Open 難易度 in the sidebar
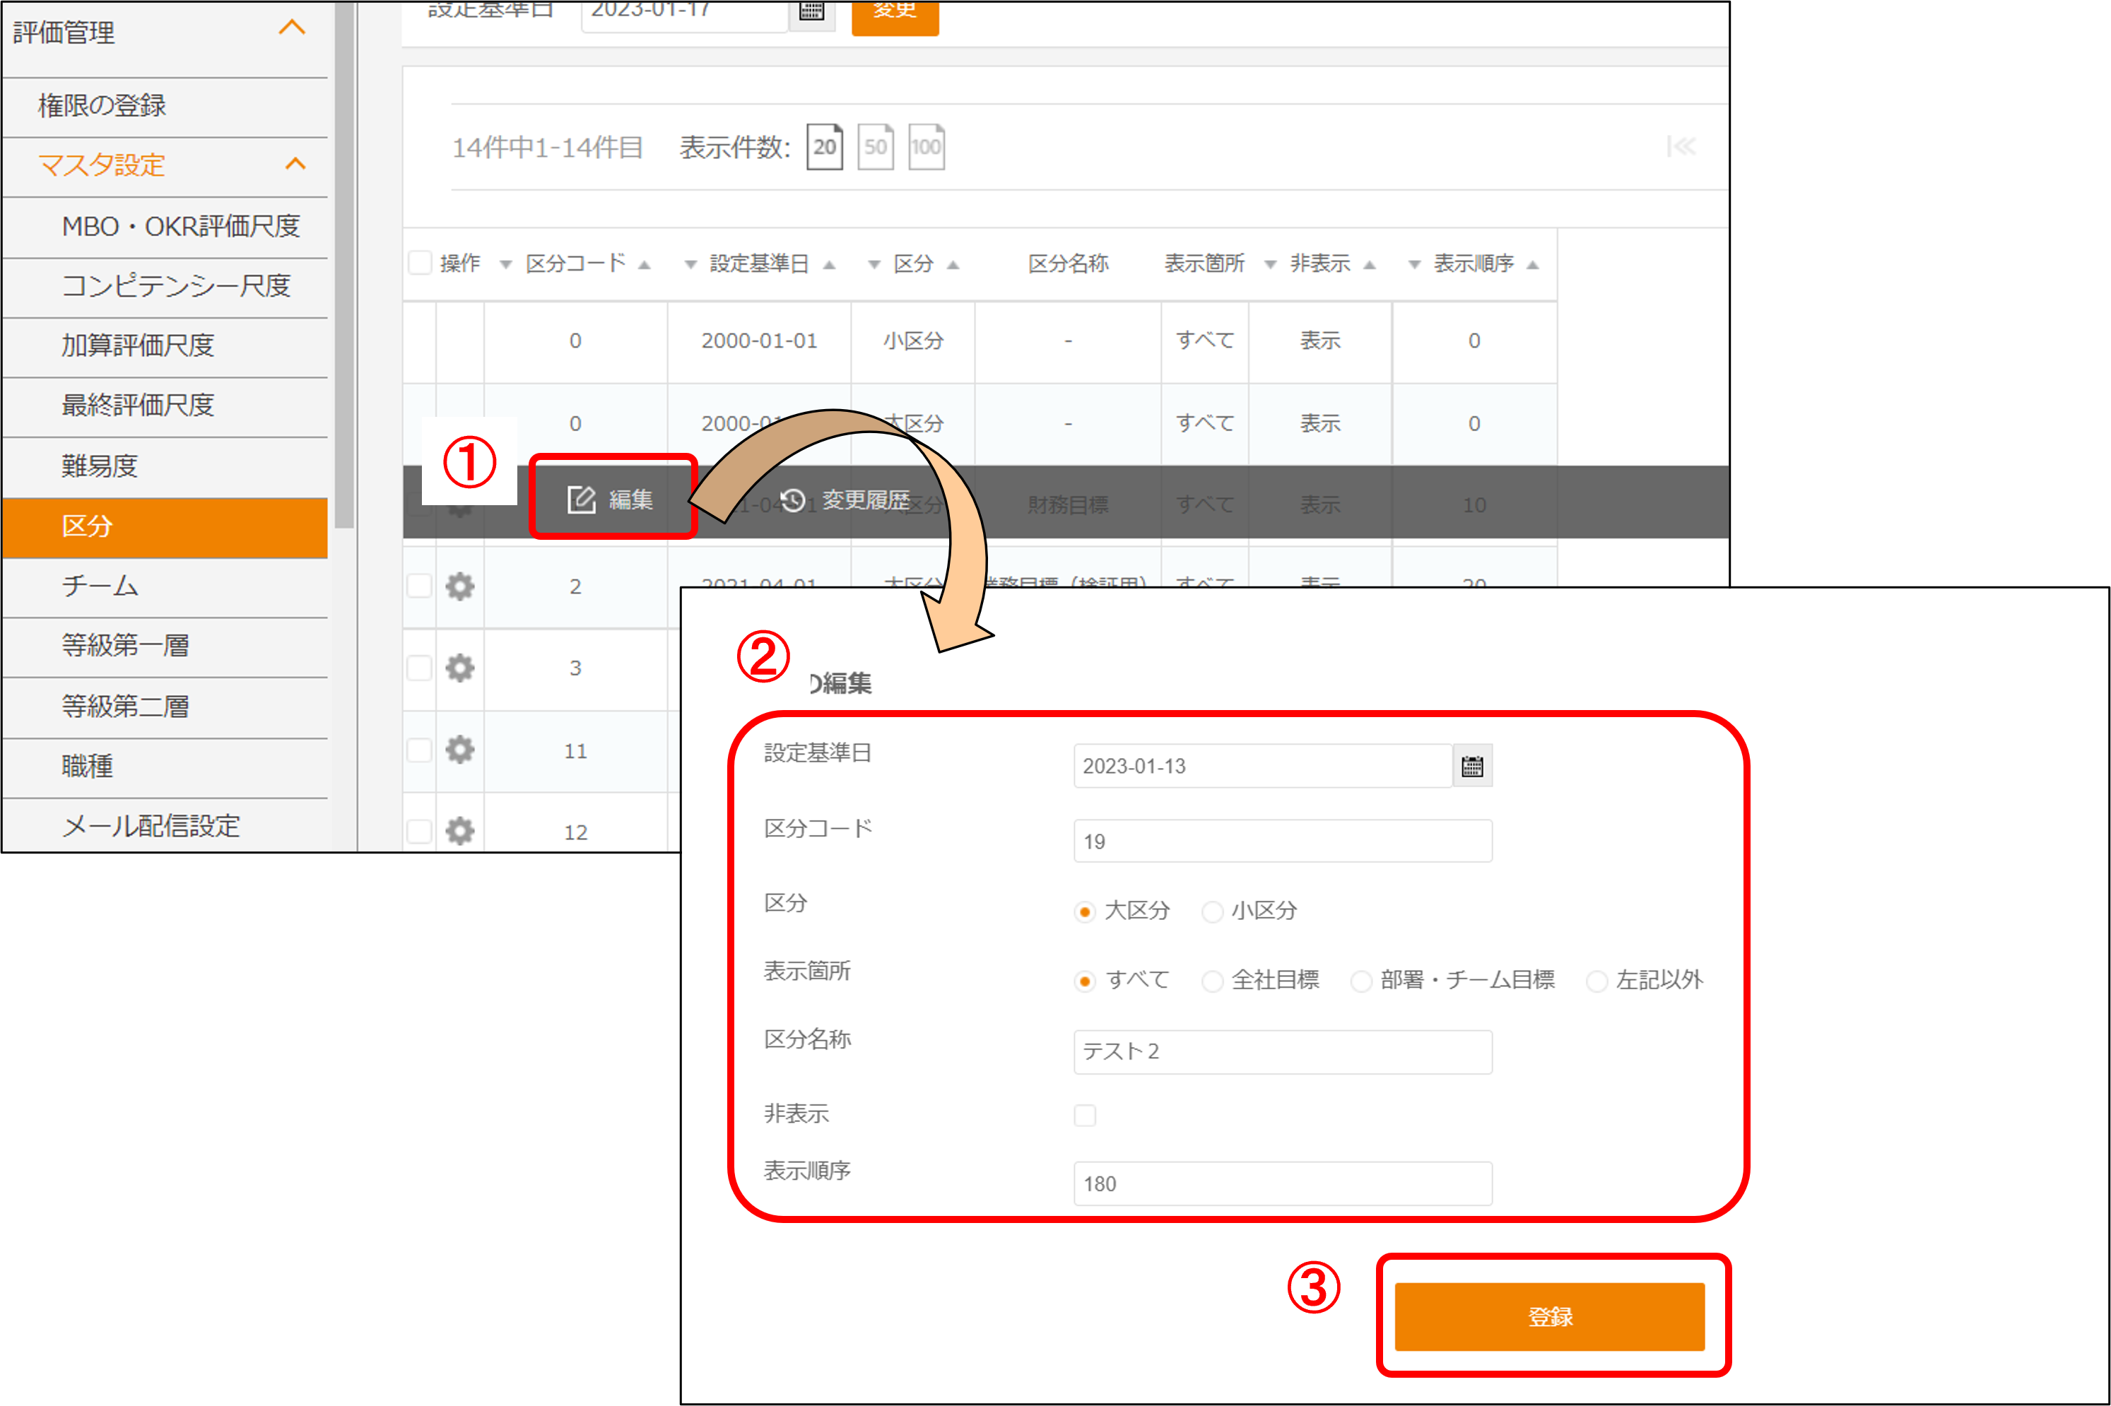The image size is (2111, 1406). pyautogui.click(x=100, y=466)
